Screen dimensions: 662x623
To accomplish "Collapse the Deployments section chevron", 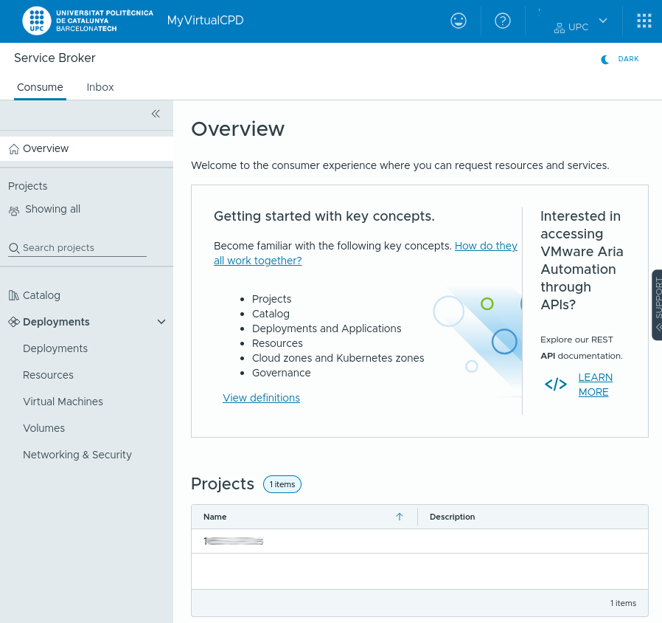I will coord(161,321).
